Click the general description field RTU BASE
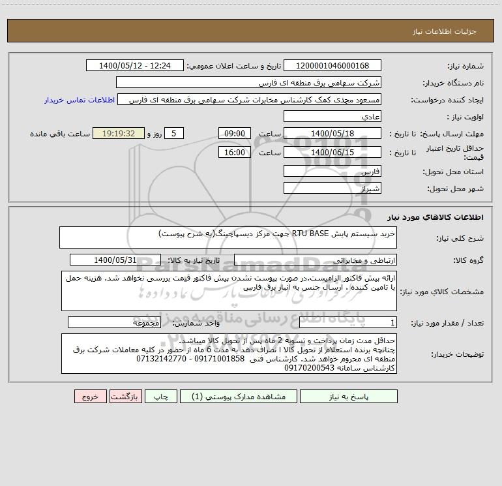The width and height of the screenshot is (502, 486). (x=228, y=237)
